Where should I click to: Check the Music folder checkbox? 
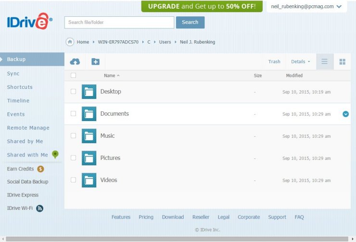73,135
